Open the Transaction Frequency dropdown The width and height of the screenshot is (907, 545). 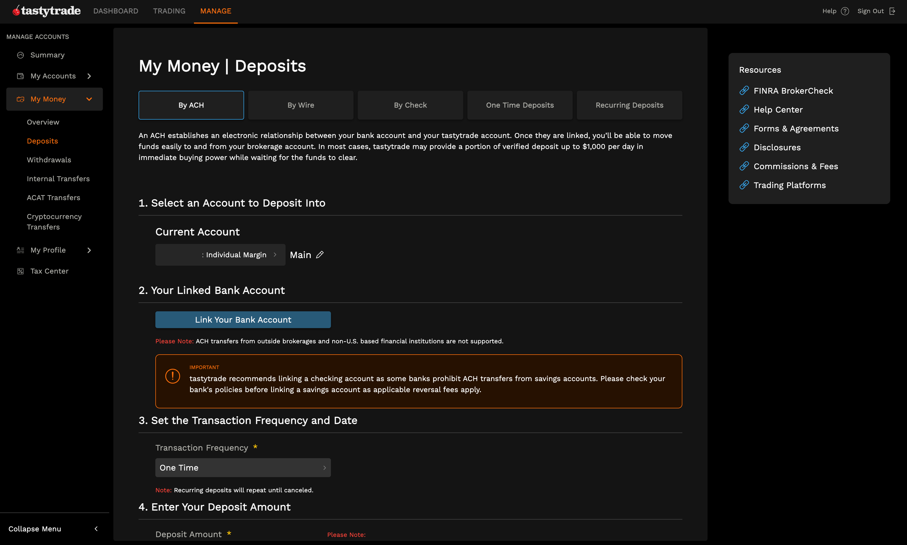pyautogui.click(x=242, y=468)
